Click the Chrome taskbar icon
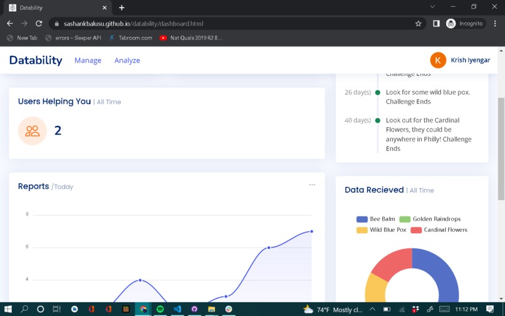 143,309
